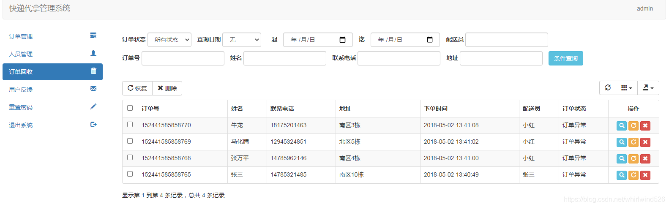
Task: Choose 退出系统 to log out
Action: click(21, 125)
